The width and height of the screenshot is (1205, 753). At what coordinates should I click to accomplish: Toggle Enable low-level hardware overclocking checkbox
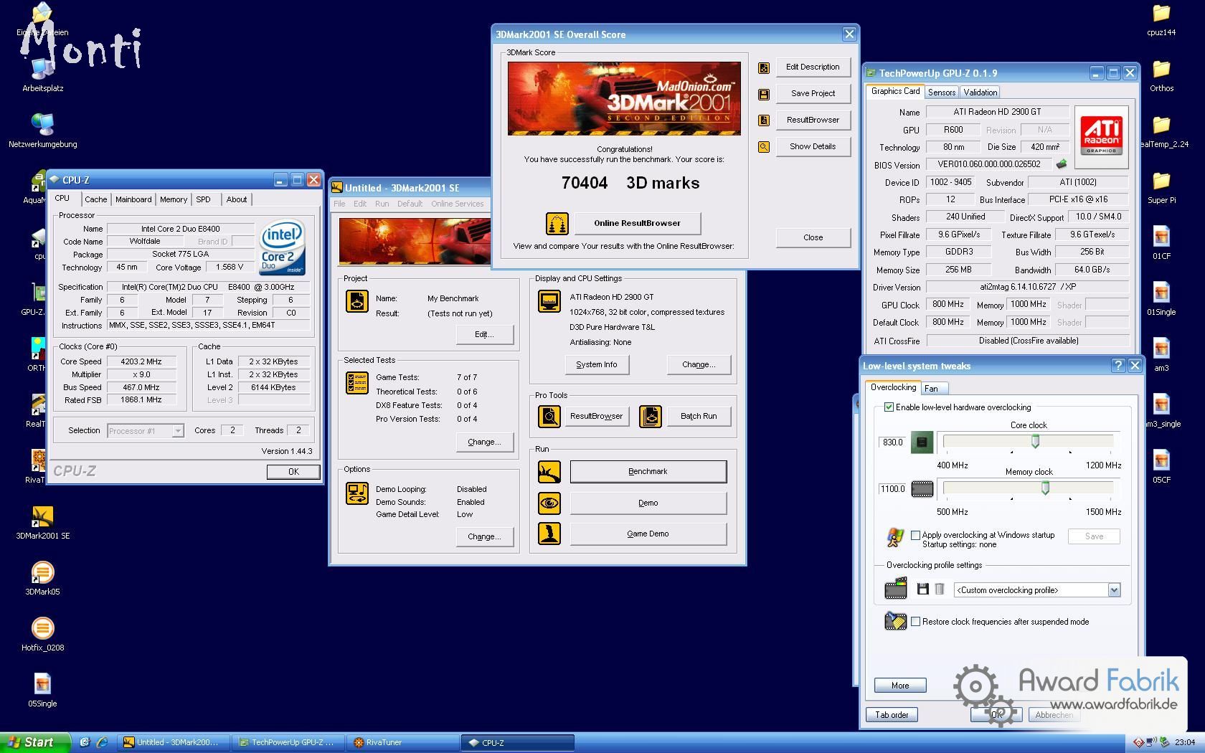click(889, 407)
